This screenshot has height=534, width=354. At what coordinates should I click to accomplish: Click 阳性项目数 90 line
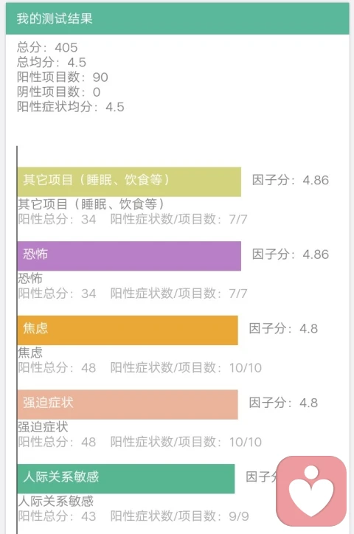pos(63,77)
